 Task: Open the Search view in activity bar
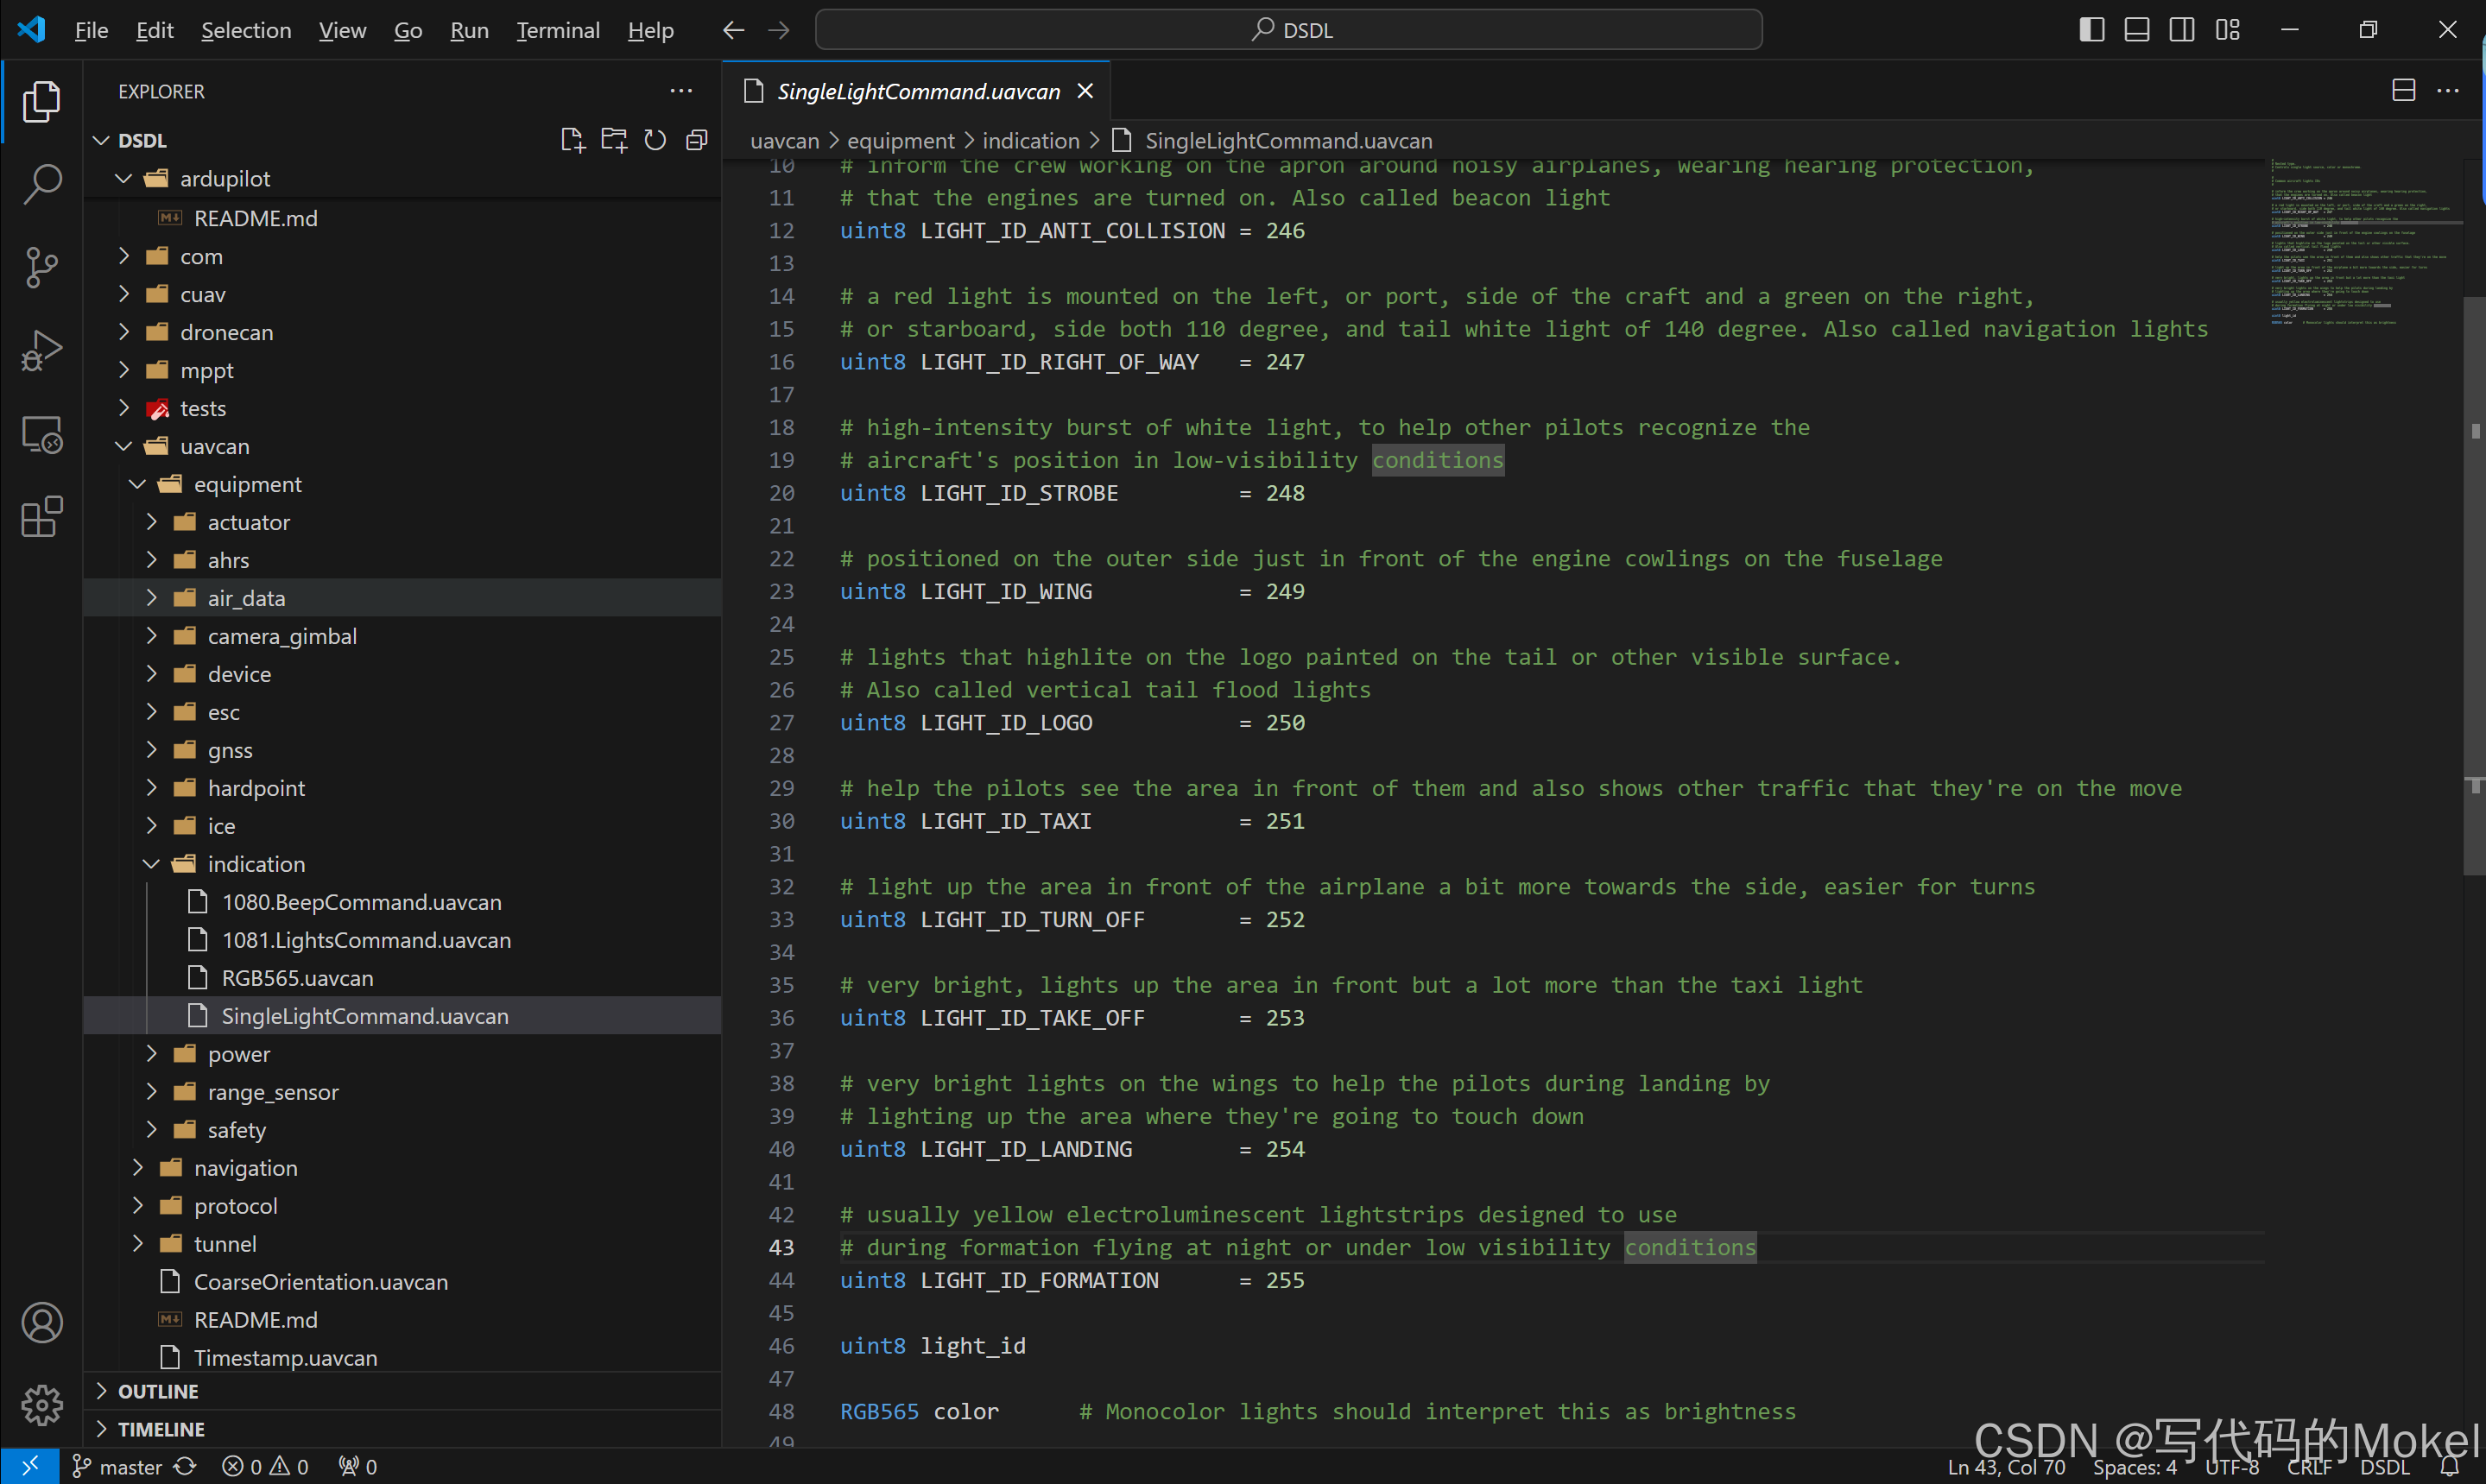[42, 183]
